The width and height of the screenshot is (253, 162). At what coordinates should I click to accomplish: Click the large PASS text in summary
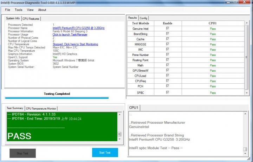(19, 136)
